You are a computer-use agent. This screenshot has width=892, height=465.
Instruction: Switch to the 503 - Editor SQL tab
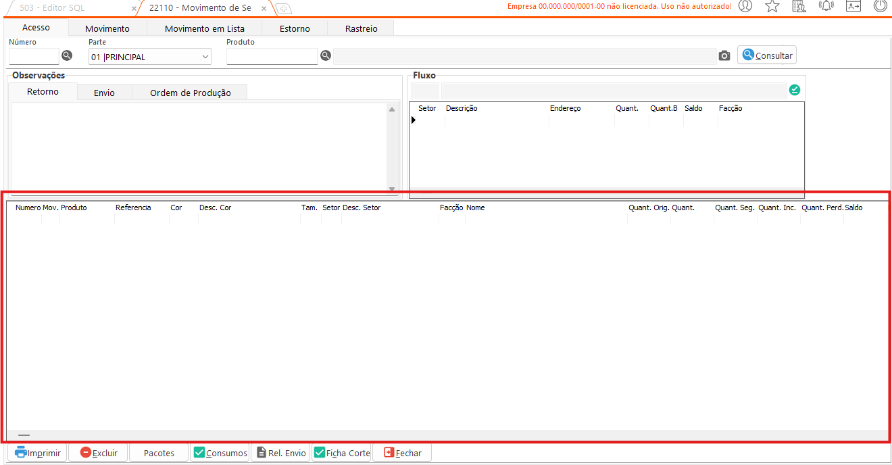tap(53, 8)
